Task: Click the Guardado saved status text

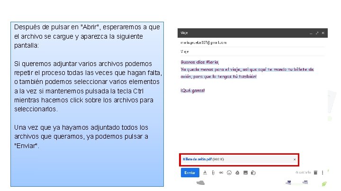Action: coord(303,173)
